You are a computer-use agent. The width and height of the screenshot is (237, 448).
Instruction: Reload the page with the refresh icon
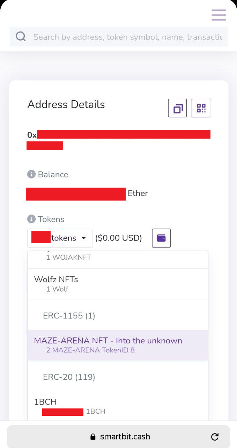click(215, 437)
